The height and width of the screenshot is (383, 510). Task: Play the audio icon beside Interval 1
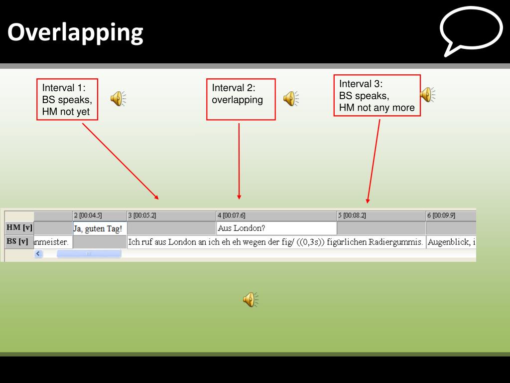pyautogui.click(x=118, y=98)
